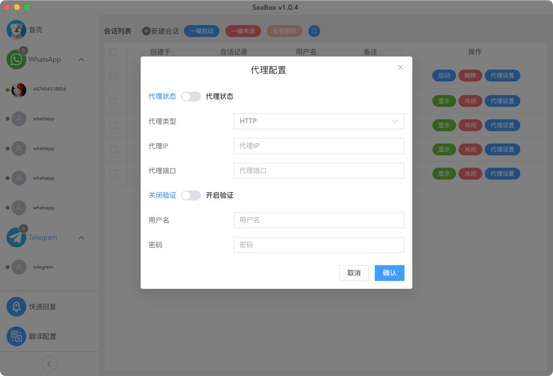Close the proxy config dialog with X

[400, 67]
